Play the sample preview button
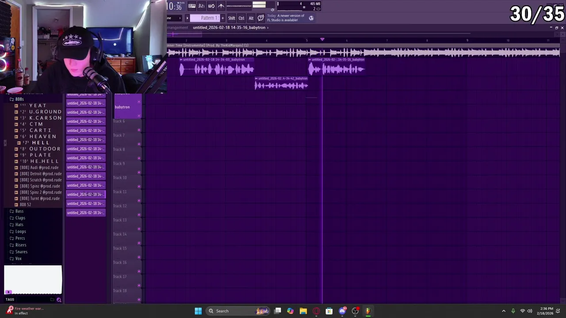 pyautogui.click(x=8, y=292)
